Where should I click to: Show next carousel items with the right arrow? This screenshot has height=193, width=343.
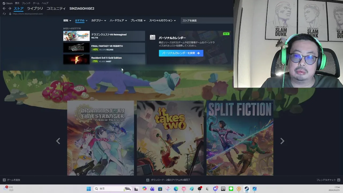coord(282,141)
